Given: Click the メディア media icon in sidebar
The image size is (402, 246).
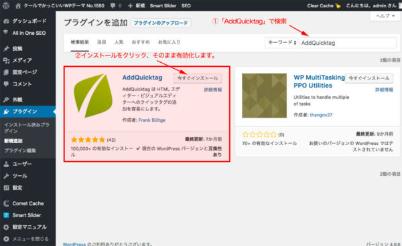Looking at the screenshot, I should pyautogui.click(x=7, y=60).
